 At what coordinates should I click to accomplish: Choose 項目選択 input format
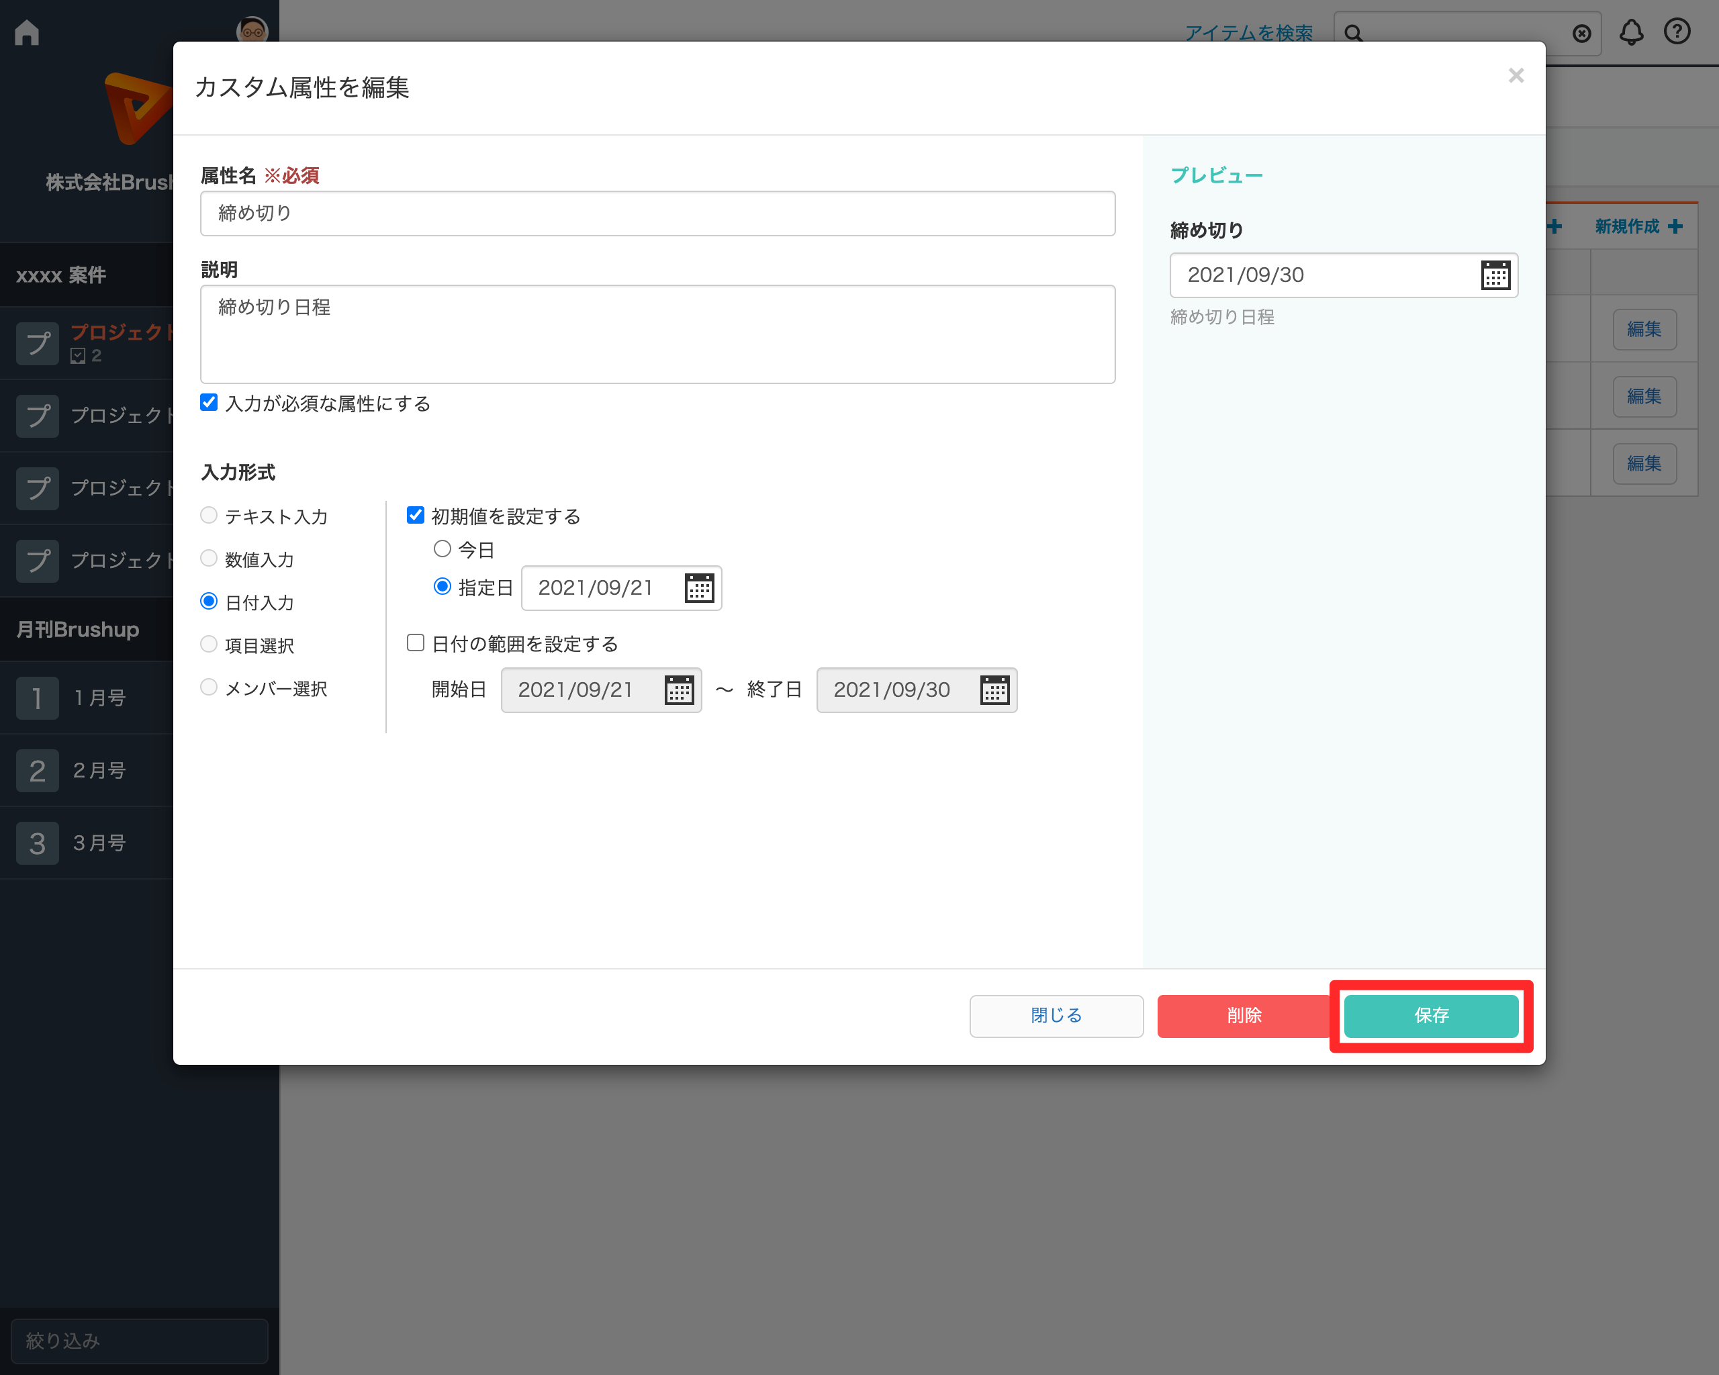pyautogui.click(x=209, y=644)
